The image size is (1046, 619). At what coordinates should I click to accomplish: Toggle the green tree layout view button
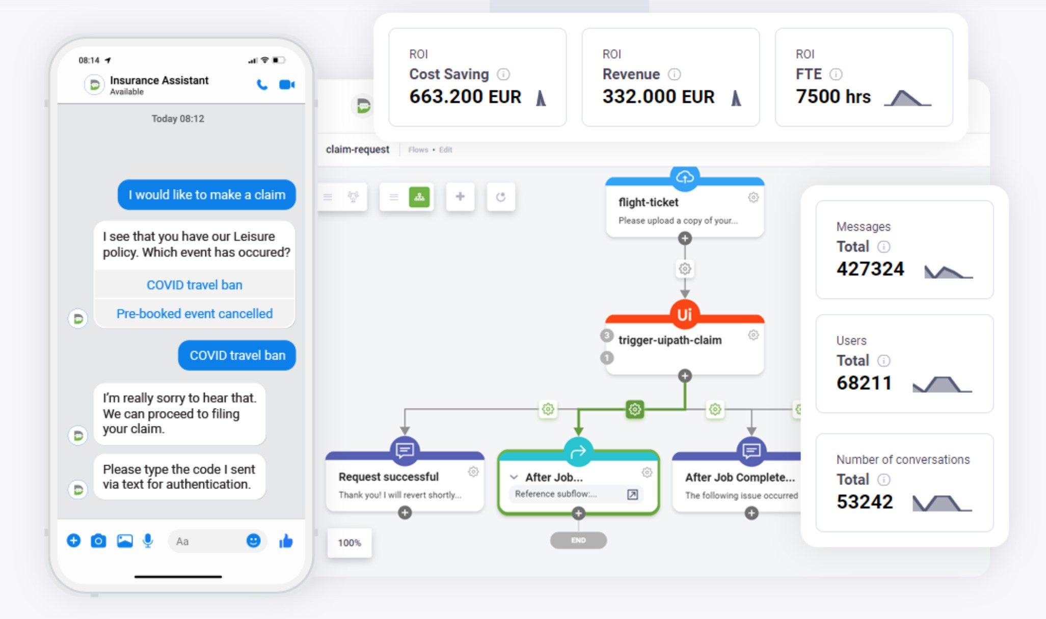click(x=419, y=197)
